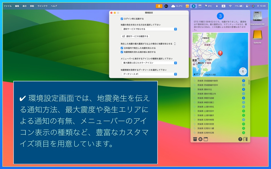The width and height of the screenshot is (271, 169).
Task: Click the epicenter map view
Action: click(x=220, y=55)
